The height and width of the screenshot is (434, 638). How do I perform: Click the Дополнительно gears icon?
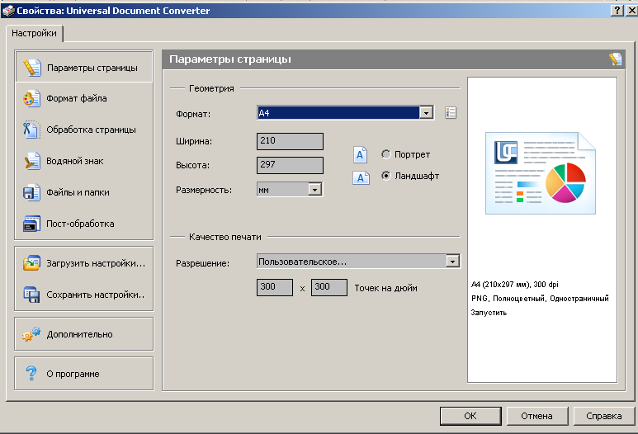(x=31, y=334)
